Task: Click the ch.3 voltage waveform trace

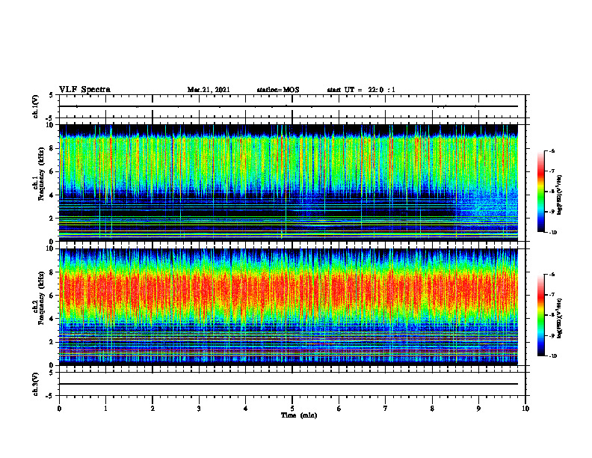Action: pyautogui.click(x=289, y=384)
